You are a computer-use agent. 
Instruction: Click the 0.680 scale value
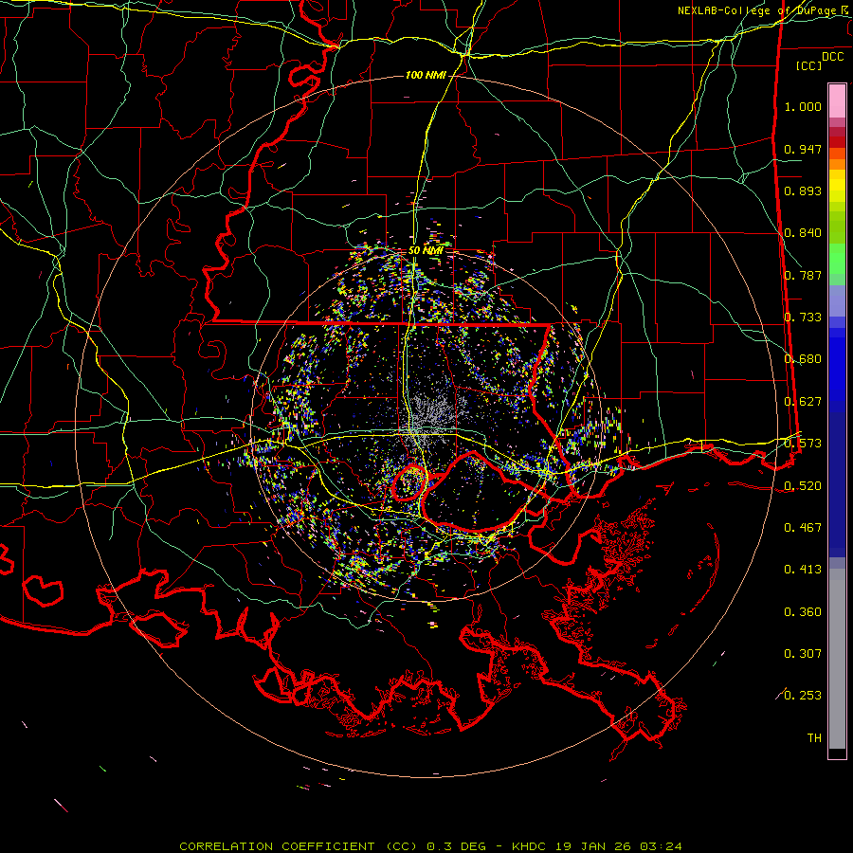point(803,359)
